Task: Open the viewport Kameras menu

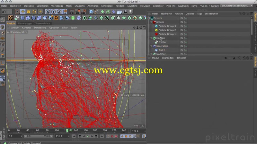Action: 27,28
